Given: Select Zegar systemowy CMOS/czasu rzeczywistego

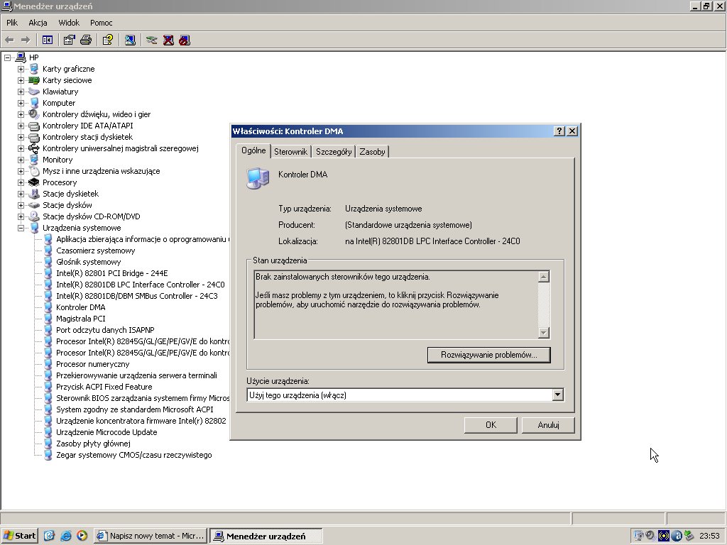Looking at the screenshot, I should (x=134, y=455).
